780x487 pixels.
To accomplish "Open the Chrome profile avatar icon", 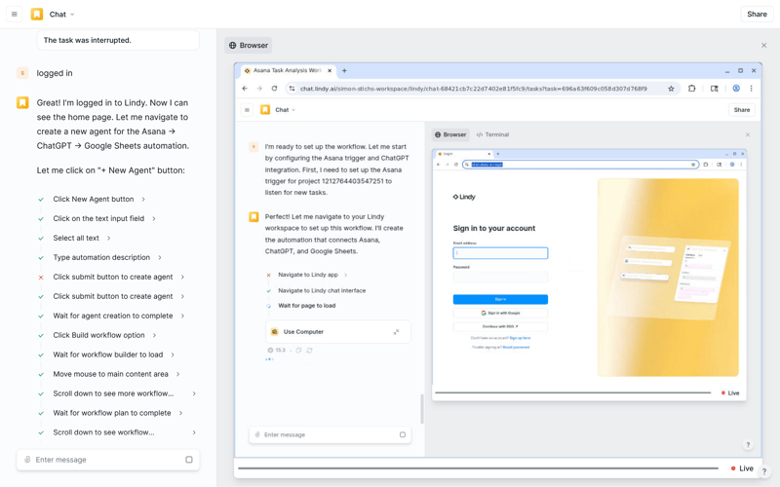I will coord(736,89).
